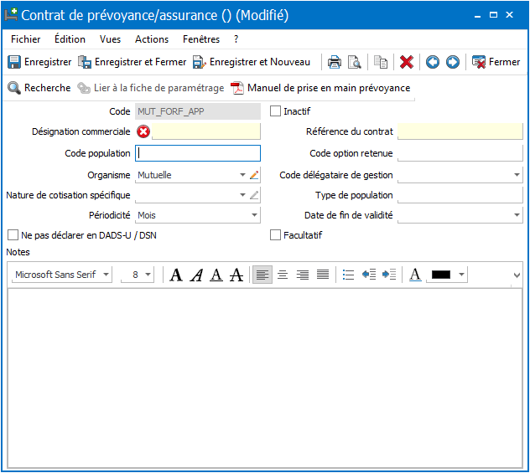Click the greyed Code field MUT_FORF_APP
This screenshot has width=530, height=473.
[198, 111]
